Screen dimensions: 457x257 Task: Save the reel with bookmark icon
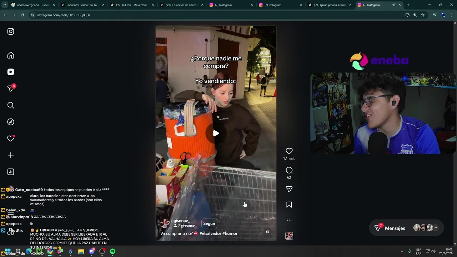pyautogui.click(x=289, y=205)
